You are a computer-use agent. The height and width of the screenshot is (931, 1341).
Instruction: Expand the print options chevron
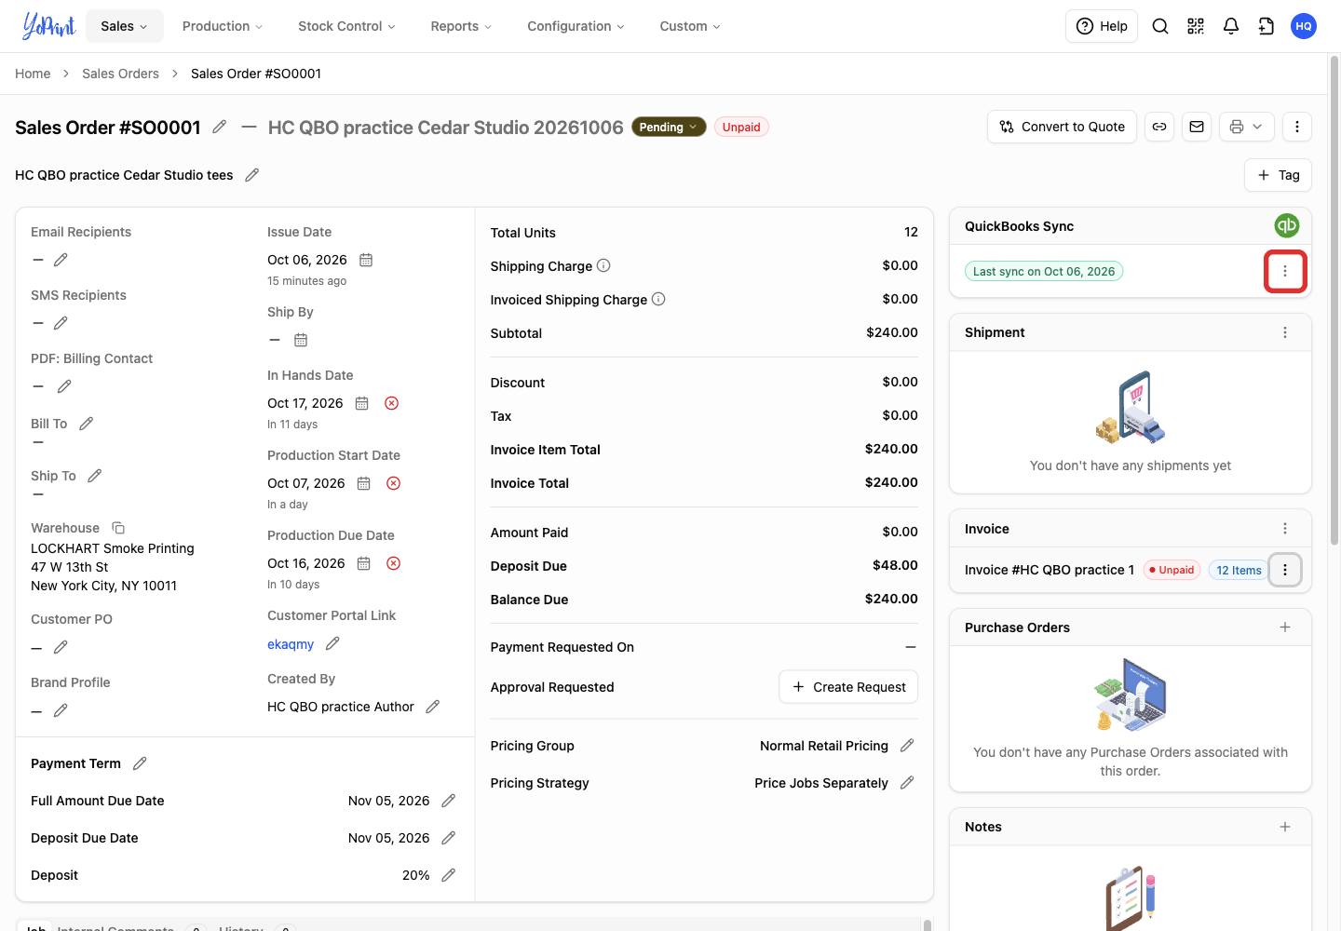(1257, 127)
